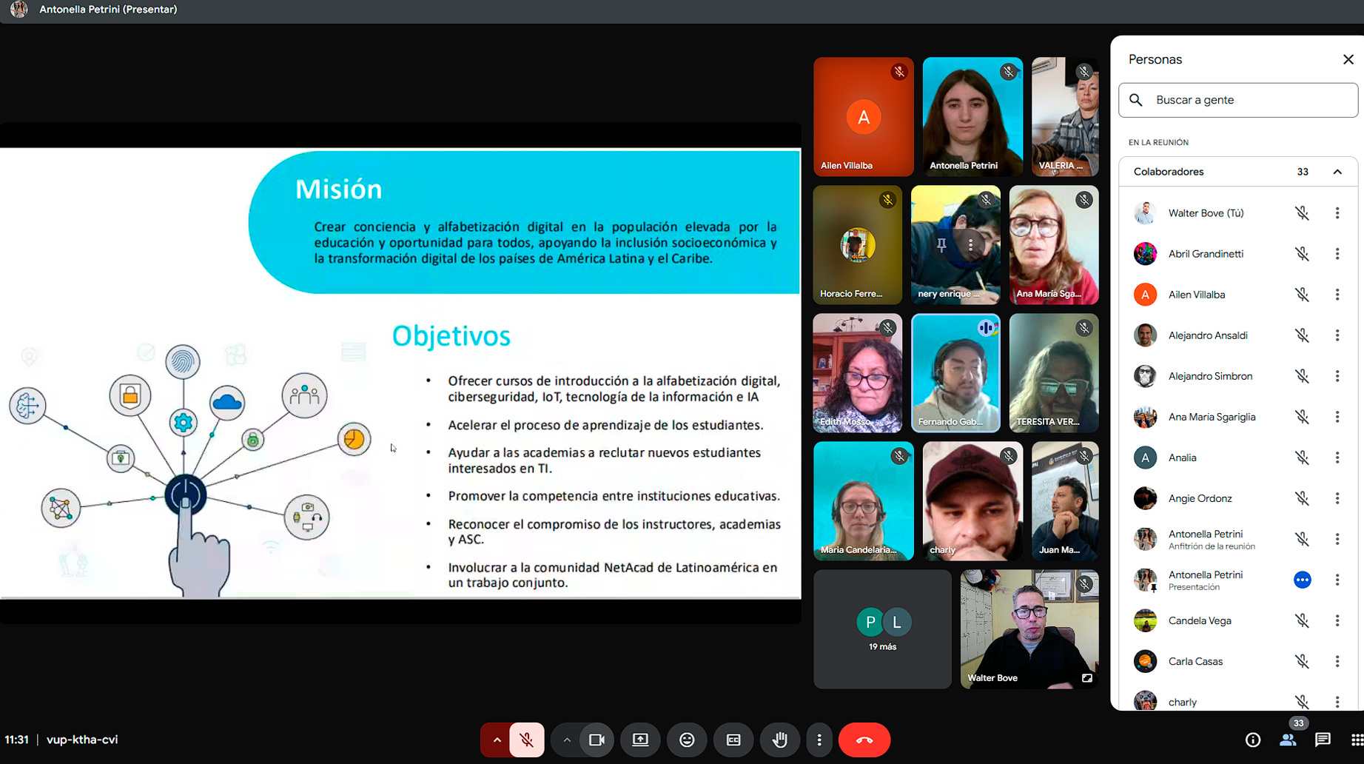Toggle the people panel showing 33
Viewport: 1364px width, 764px height.
click(1289, 740)
